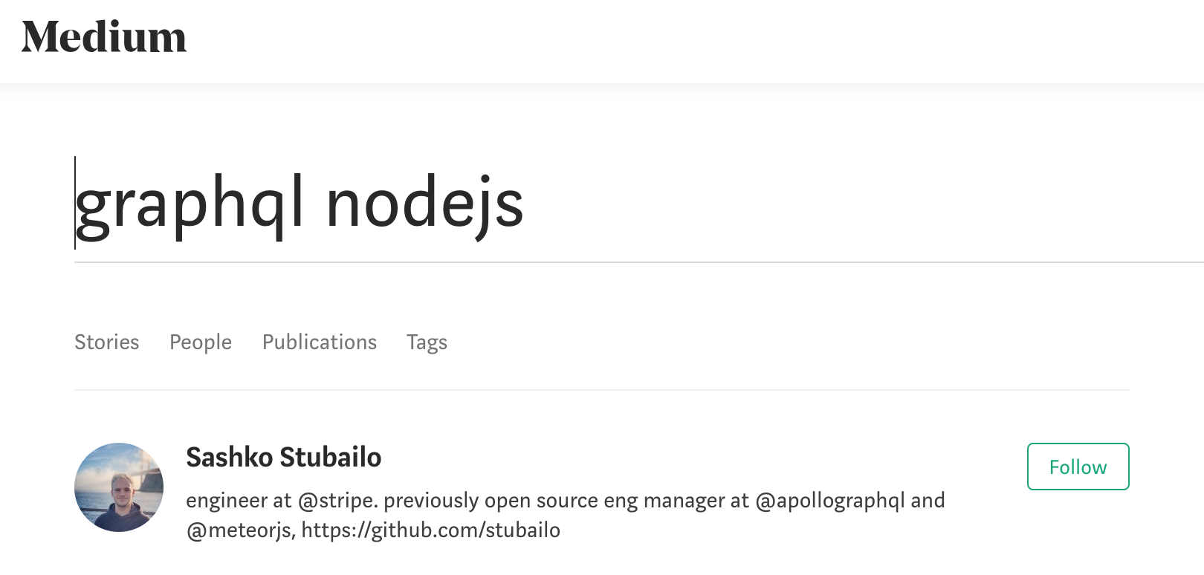Click the blank header area beside the Medium logo
The width and height of the screenshot is (1204, 575).
[x=691, y=41]
